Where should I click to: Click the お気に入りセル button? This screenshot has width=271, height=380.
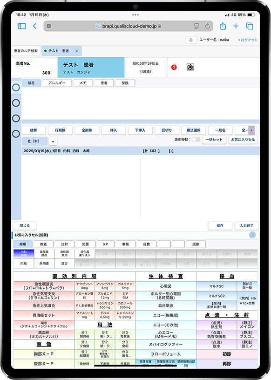[243, 140]
